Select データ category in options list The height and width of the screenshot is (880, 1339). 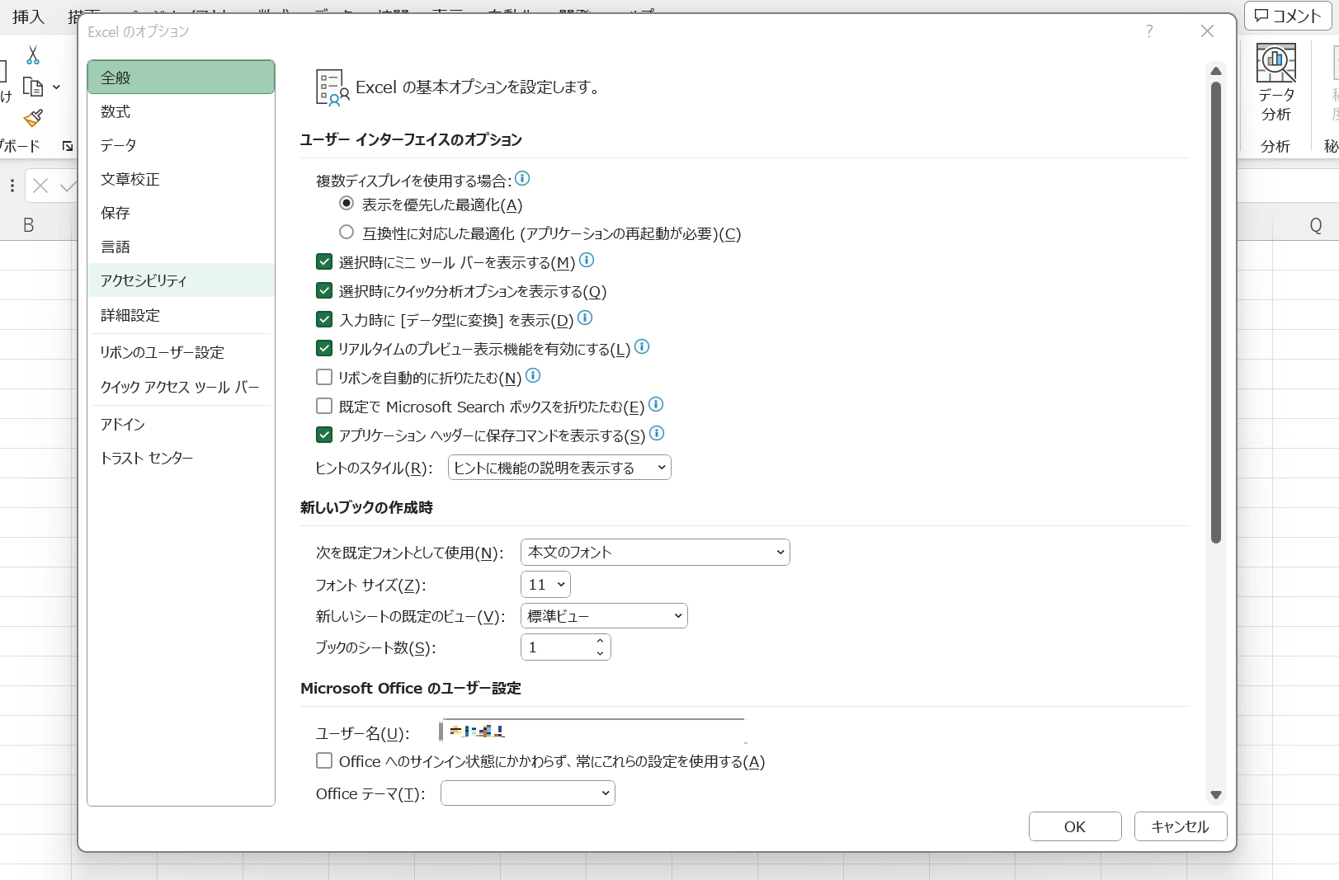click(181, 145)
